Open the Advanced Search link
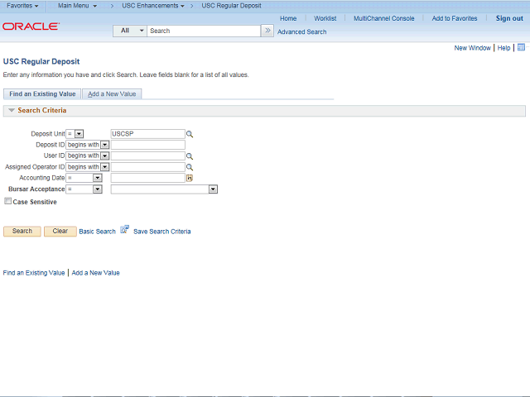Image resolution: width=530 pixels, height=397 pixels. (x=301, y=31)
